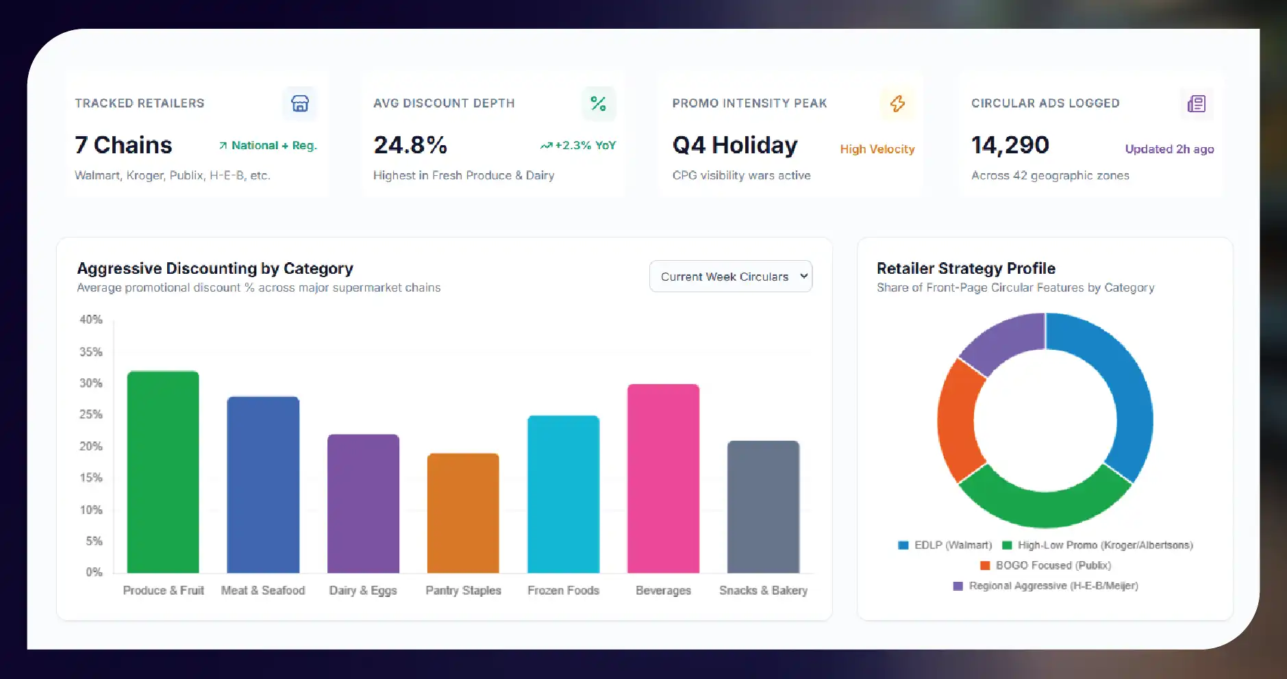Toggle the High-Low Promo (Kroger/Albertsons) legend entry
Image resolution: width=1287 pixels, height=679 pixels.
click(1097, 546)
